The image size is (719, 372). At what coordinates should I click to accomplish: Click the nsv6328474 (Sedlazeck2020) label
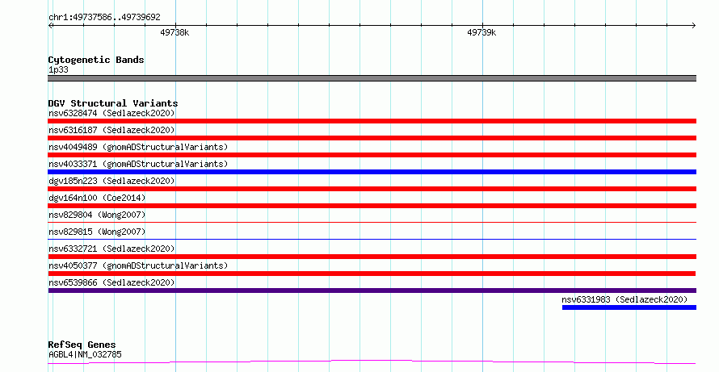(x=111, y=113)
